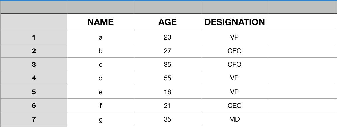Select the NAME column header cell

click(101, 22)
